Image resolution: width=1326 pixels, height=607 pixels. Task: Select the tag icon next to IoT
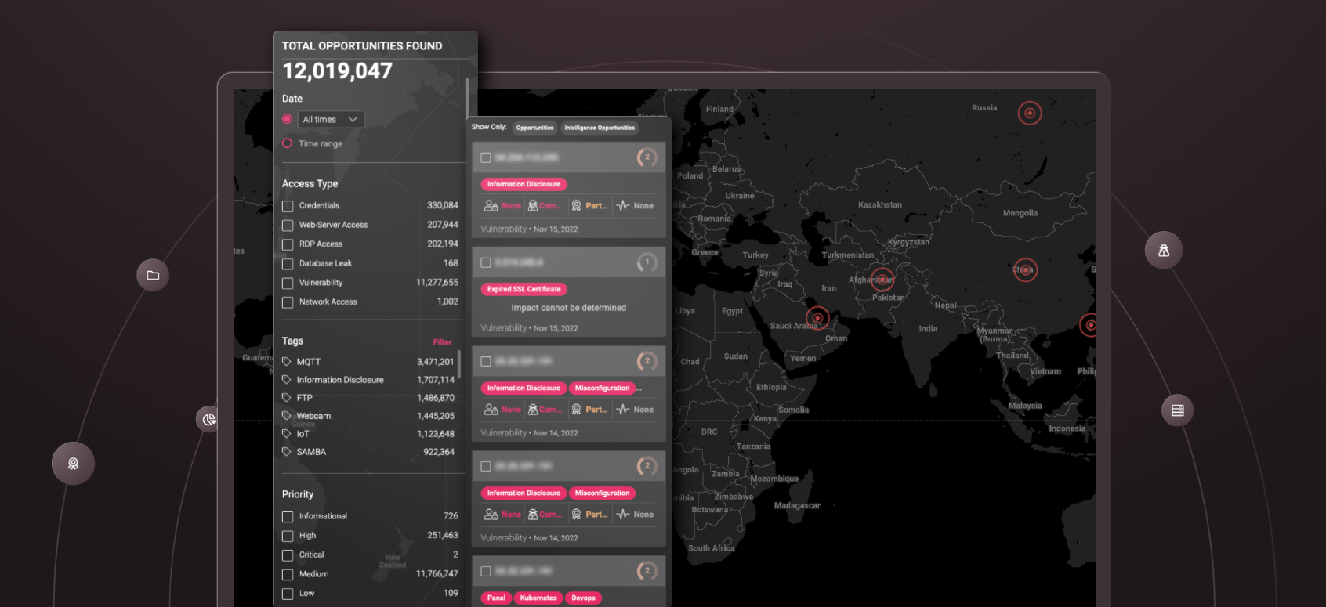287,434
